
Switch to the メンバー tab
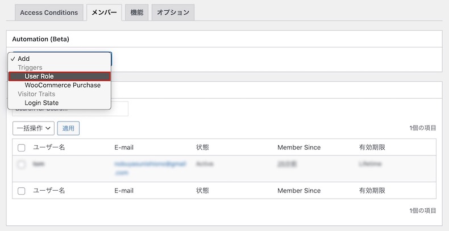pyautogui.click(x=104, y=12)
